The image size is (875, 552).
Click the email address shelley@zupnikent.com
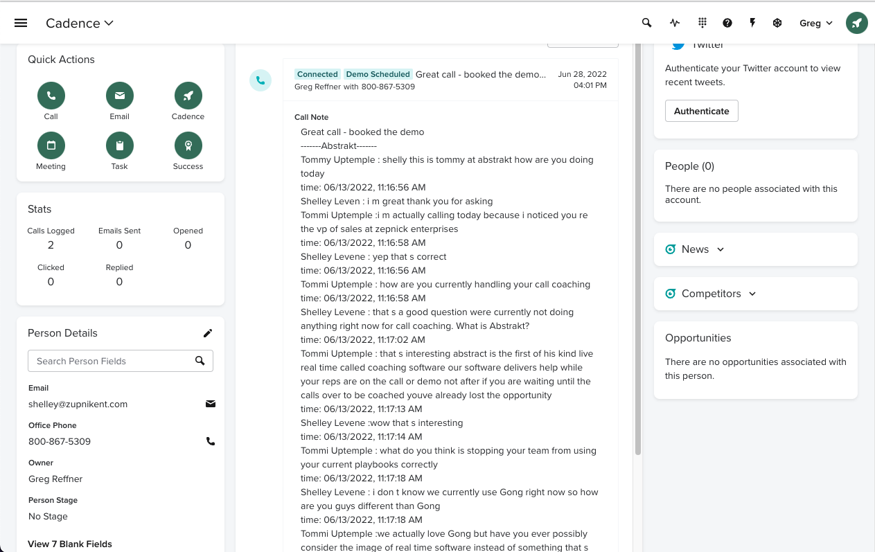(78, 404)
